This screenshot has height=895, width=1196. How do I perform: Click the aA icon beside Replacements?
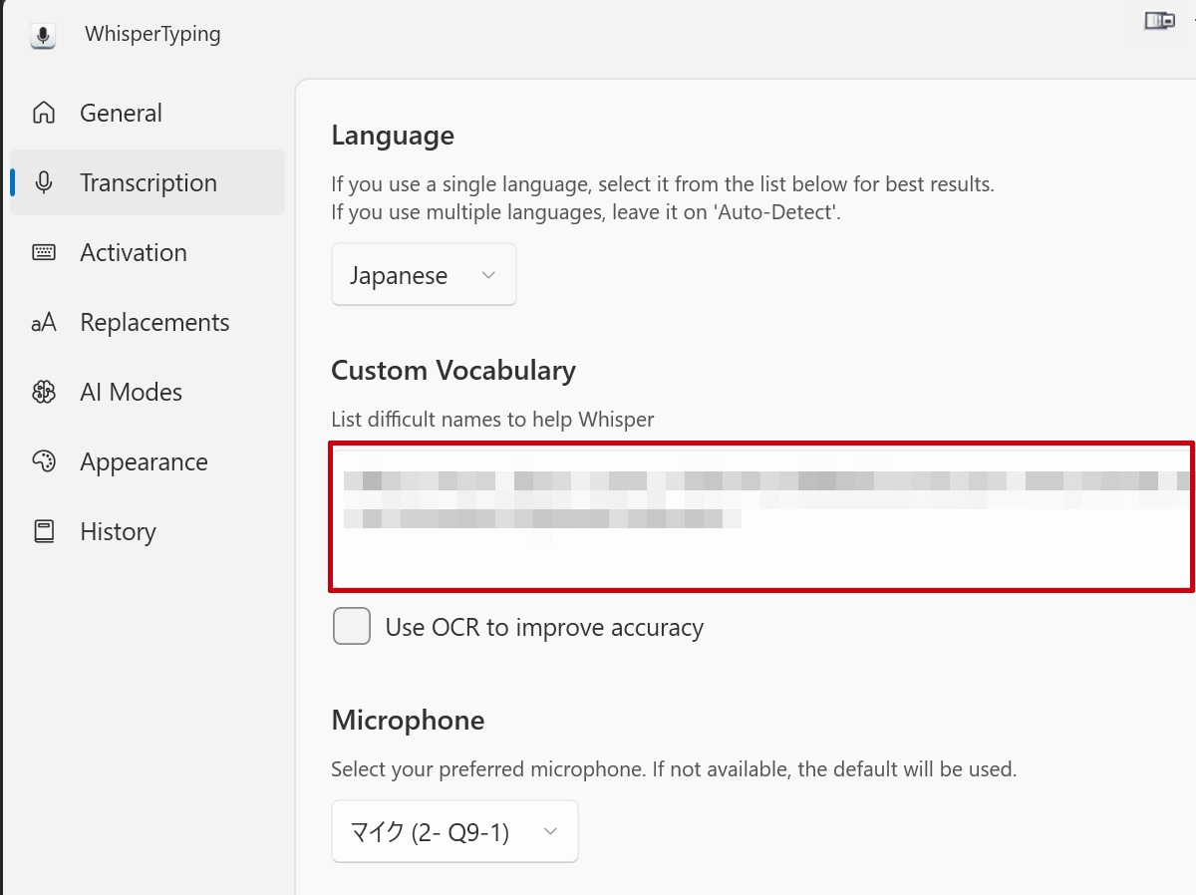pyautogui.click(x=44, y=322)
